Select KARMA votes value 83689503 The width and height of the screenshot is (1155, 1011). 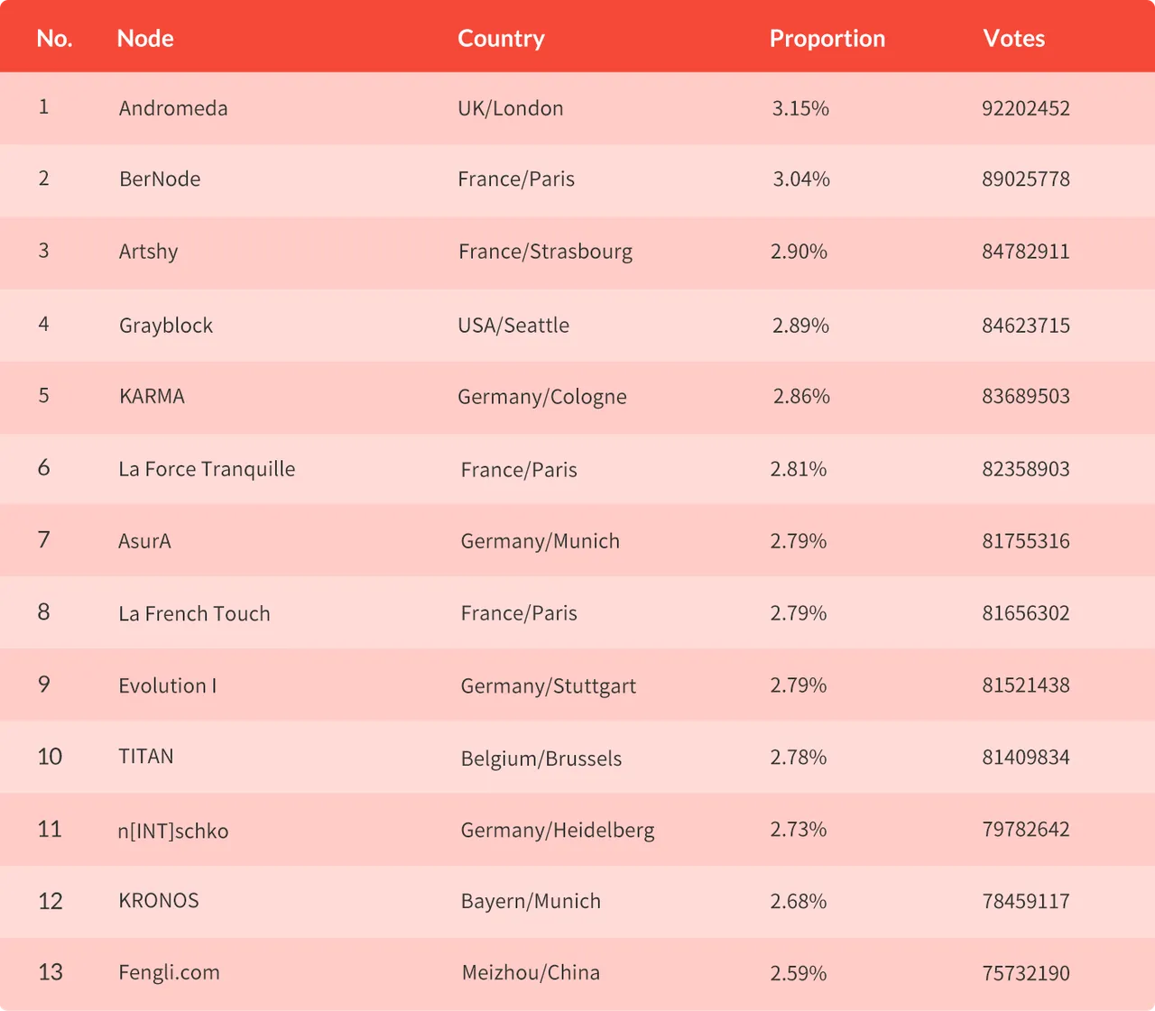coord(1026,396)
